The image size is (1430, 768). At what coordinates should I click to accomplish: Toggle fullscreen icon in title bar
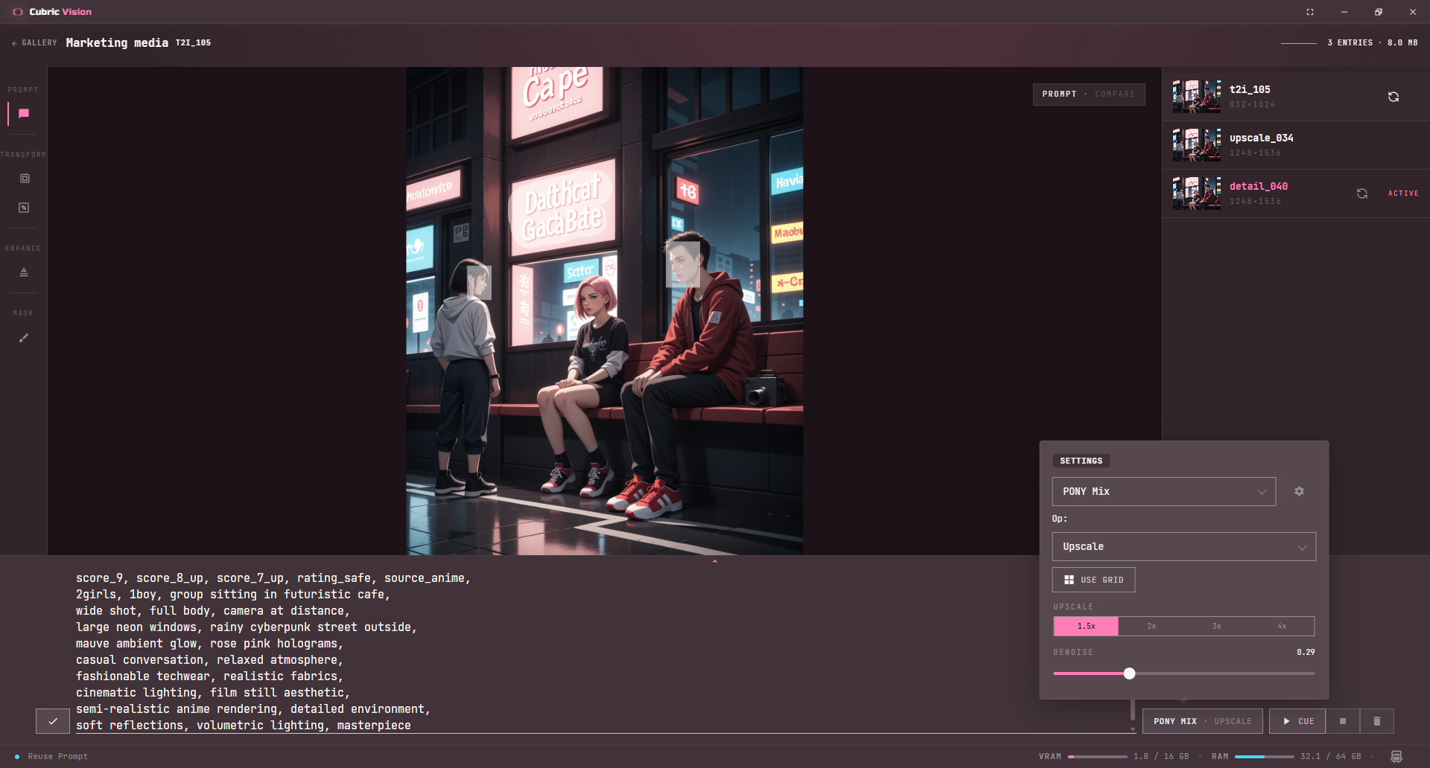tap(1310, 12)
